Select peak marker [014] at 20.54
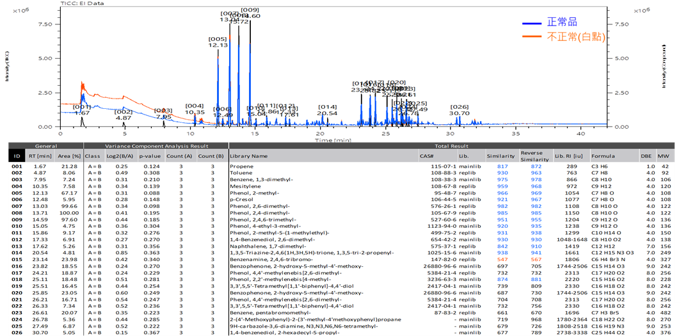This screenshot has height=336, width=681. point(327,110)
